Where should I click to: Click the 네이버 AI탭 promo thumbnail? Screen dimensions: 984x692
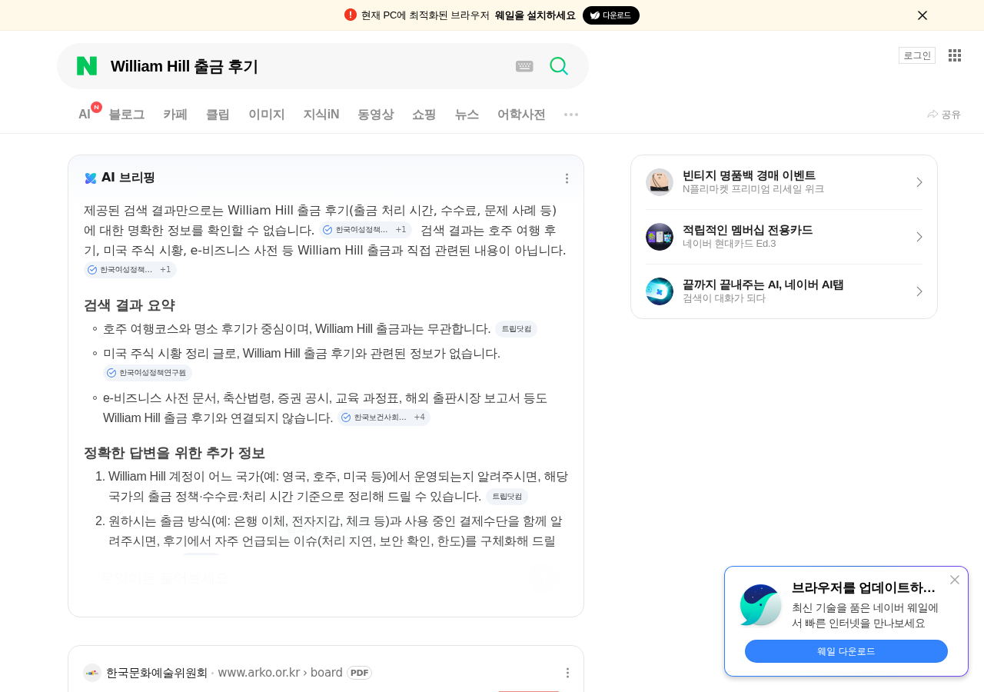(x=660, y=291)
